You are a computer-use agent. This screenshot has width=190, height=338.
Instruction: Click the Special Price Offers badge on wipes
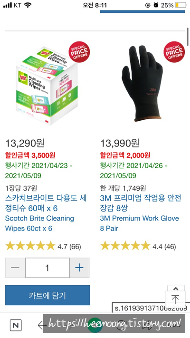click(x=79, y=52)
